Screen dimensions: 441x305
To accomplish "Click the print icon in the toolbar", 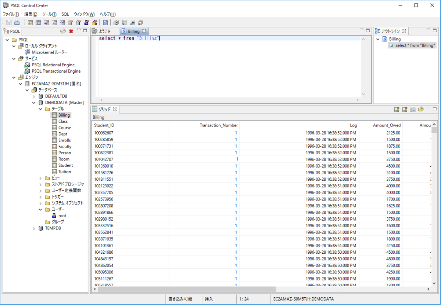I will click(17, 23).
